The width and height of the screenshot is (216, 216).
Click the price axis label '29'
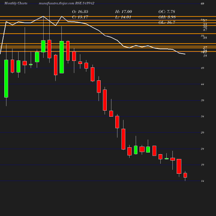click(x=203, y=133)
